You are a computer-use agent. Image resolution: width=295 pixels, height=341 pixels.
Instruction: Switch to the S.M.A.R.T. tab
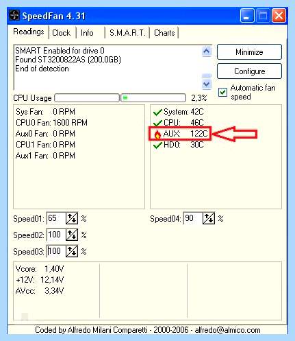[x=127, y=33]
